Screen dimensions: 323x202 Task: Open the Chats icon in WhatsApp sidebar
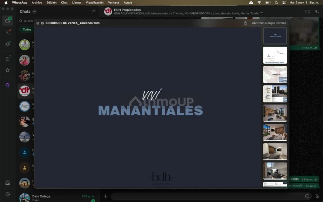point(8,21)
